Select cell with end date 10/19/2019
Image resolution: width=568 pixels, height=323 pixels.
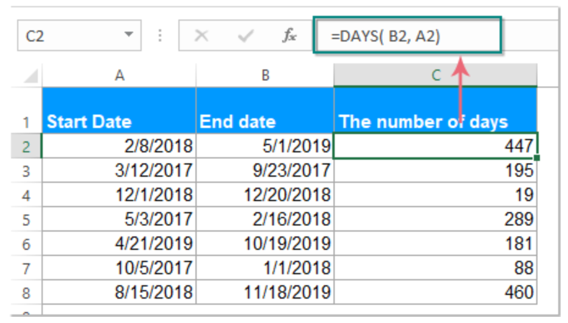click(x=265, y=243)
